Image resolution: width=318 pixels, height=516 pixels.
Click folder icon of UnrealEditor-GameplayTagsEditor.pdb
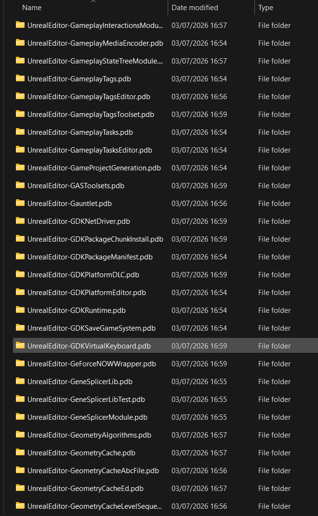(x=20, y=96)
